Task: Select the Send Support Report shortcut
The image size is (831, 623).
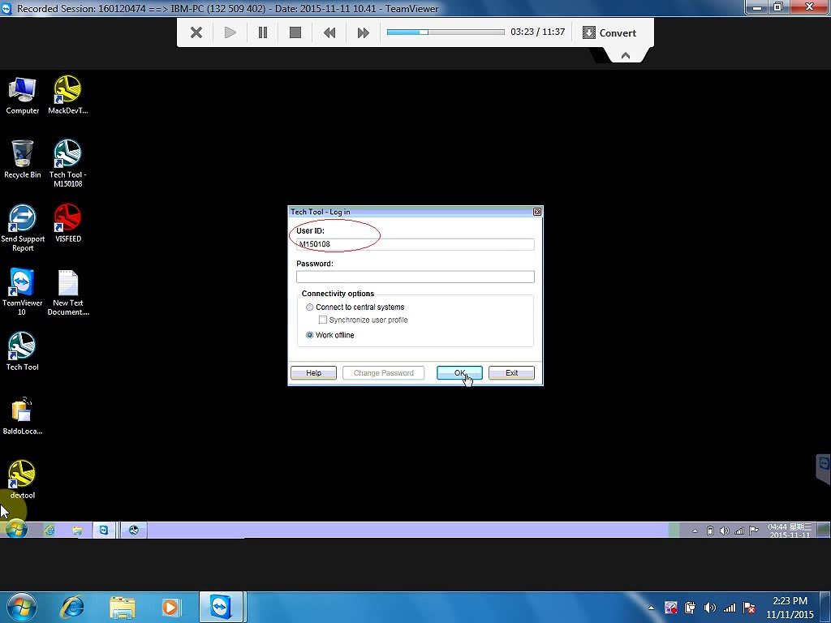Action: pyautogui.click(x=23, y=228)
